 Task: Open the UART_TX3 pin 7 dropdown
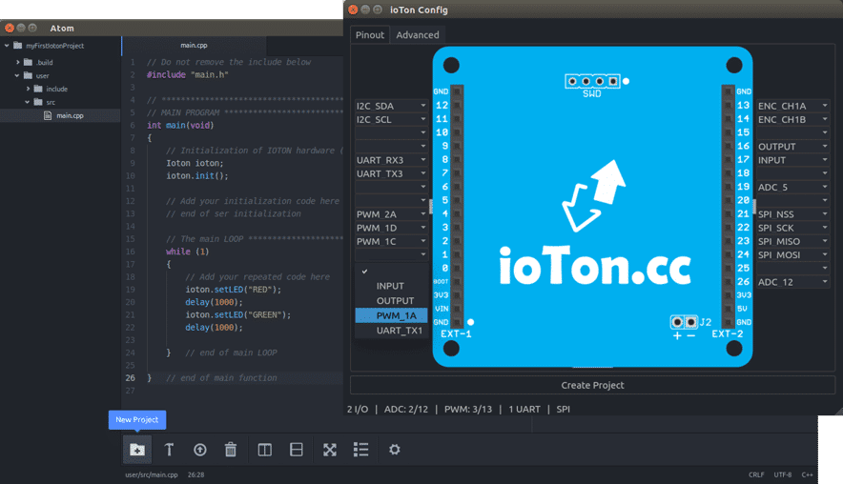[x=391, y=173]
